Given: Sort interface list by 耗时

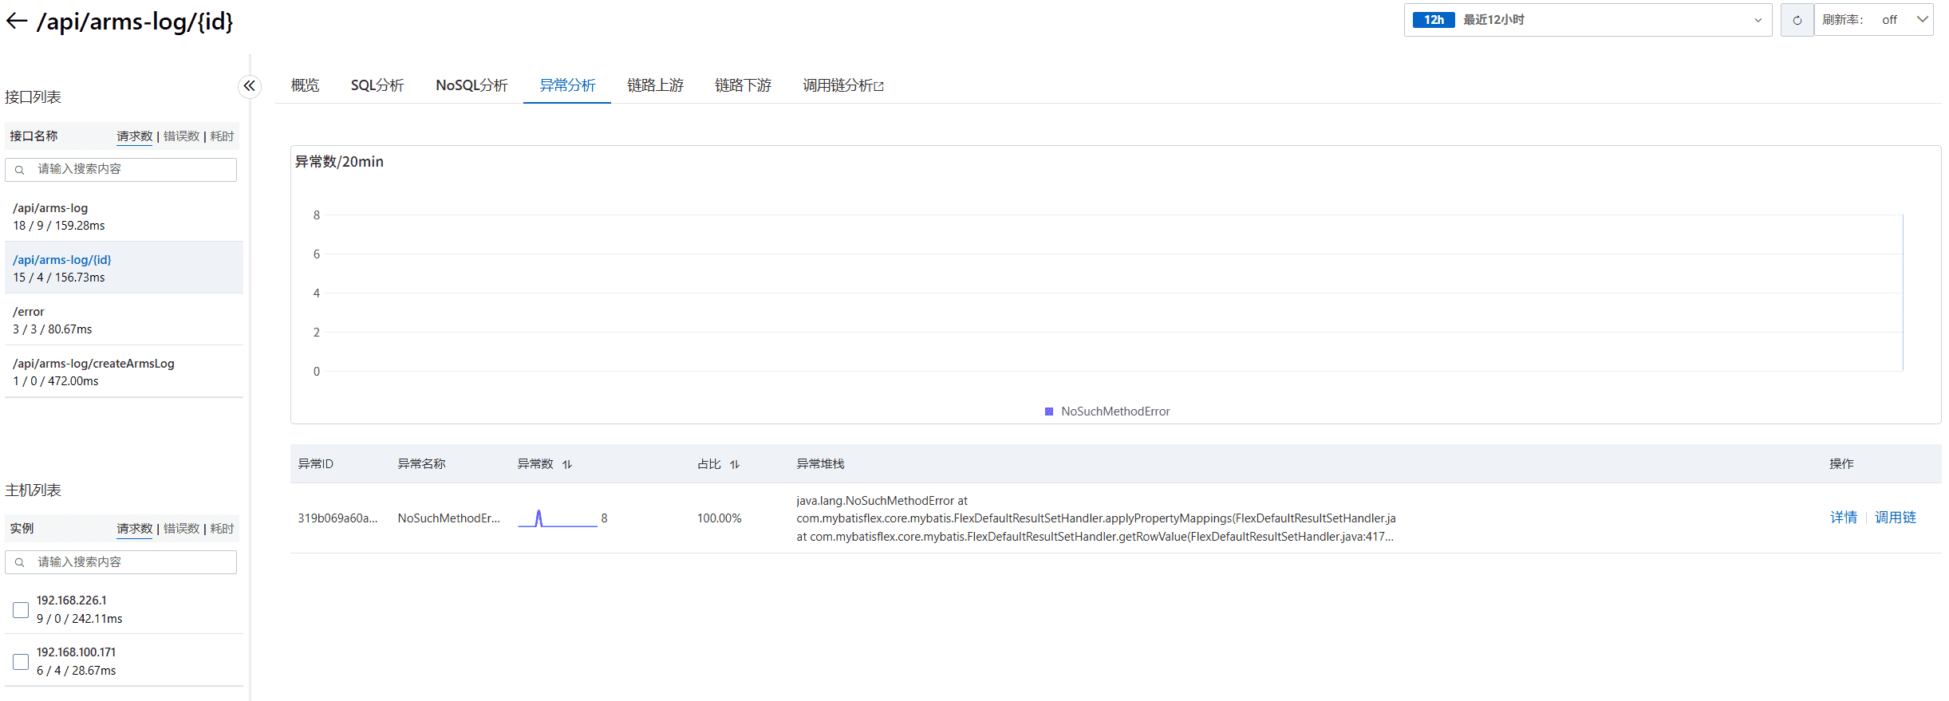Looking at the screenshot, I should [222, 136].
